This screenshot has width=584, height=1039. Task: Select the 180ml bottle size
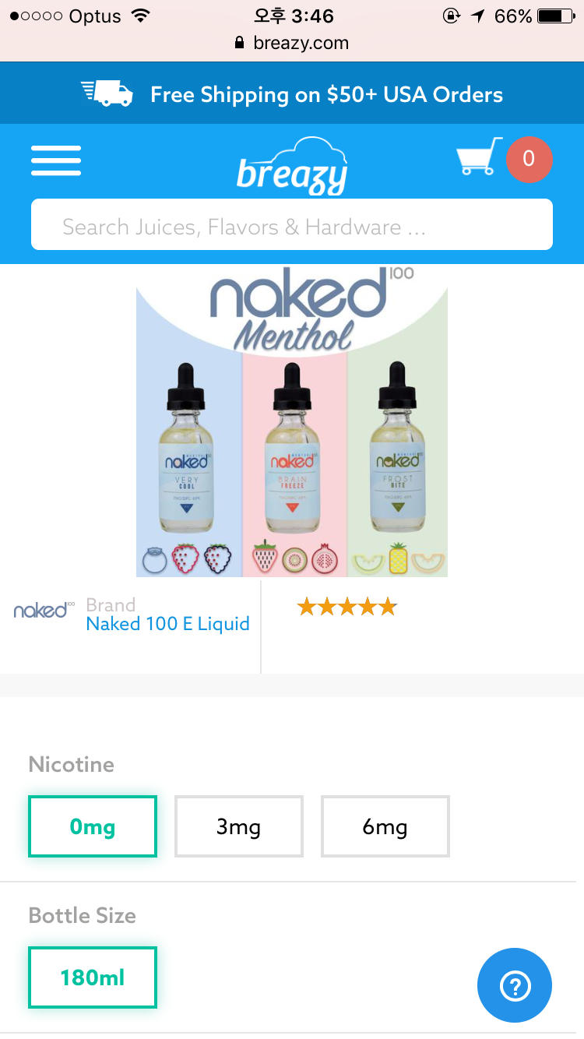point(93,977)
